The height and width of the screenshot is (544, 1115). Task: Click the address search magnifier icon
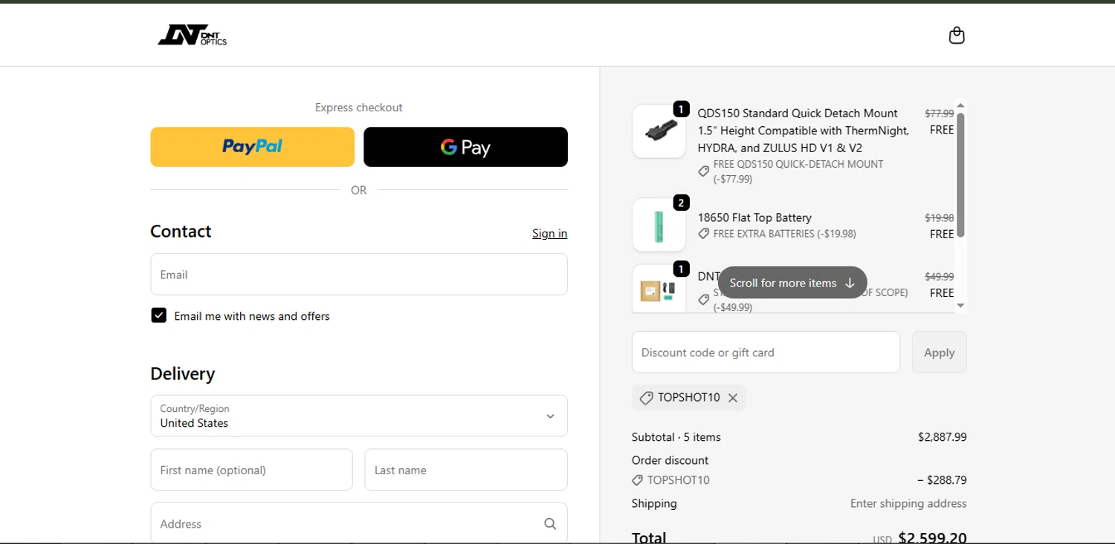(x=550, y=524)
